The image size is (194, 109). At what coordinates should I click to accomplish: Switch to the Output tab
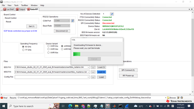point(21,9)
